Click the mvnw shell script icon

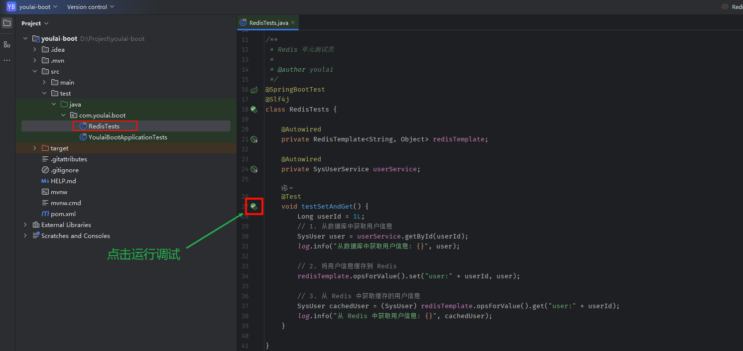pos(45,192)
